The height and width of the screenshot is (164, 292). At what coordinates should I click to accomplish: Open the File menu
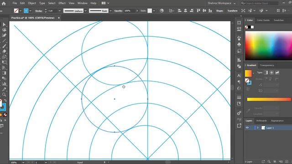pos(15,3)
